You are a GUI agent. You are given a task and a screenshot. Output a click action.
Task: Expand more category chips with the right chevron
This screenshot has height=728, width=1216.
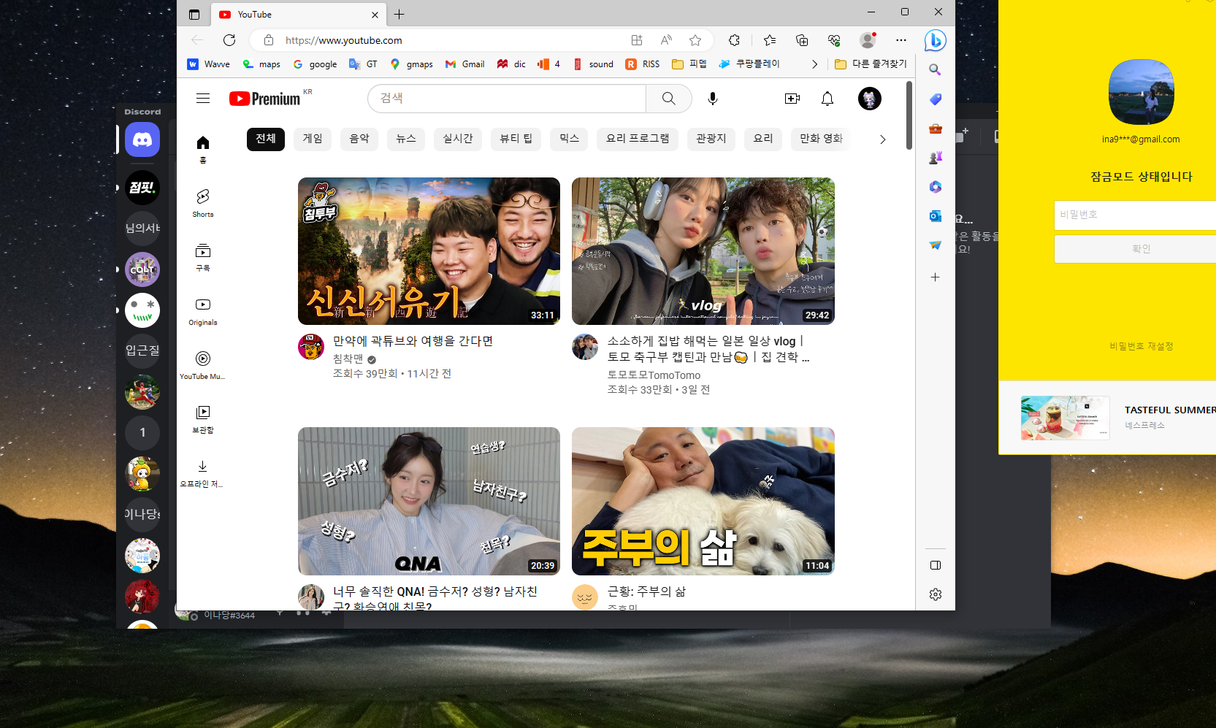coord(882,139)
